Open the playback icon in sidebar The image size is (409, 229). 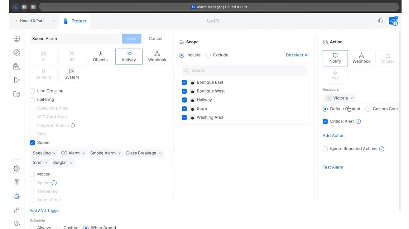17,80
